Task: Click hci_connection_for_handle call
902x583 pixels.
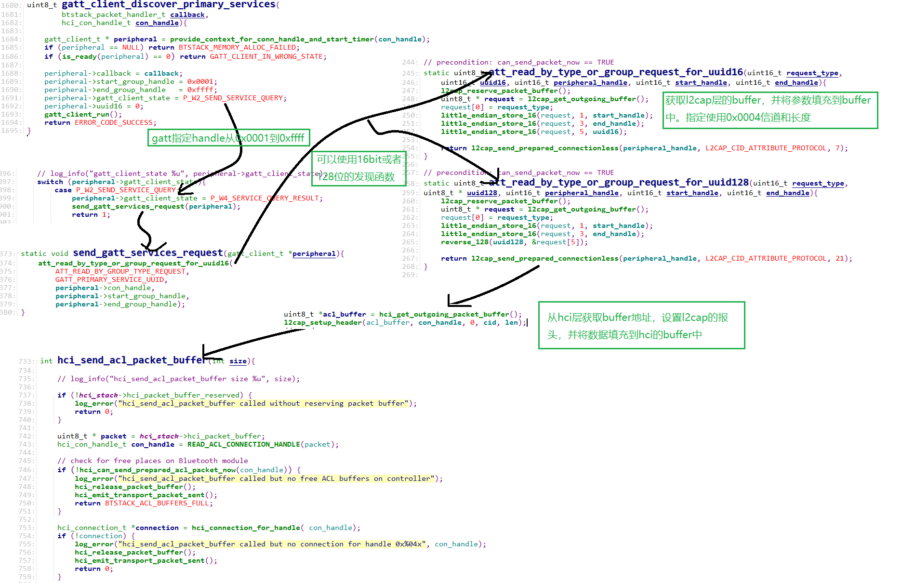Action: 246,528
